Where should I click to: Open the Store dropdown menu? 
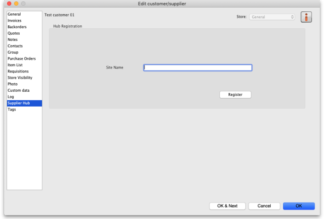tap(273, 17)
